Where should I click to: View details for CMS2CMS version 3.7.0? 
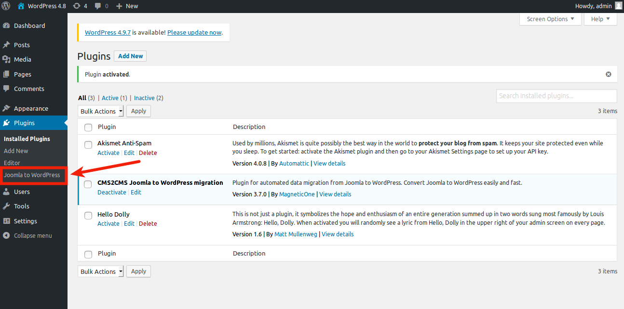[x=335, y=194]
